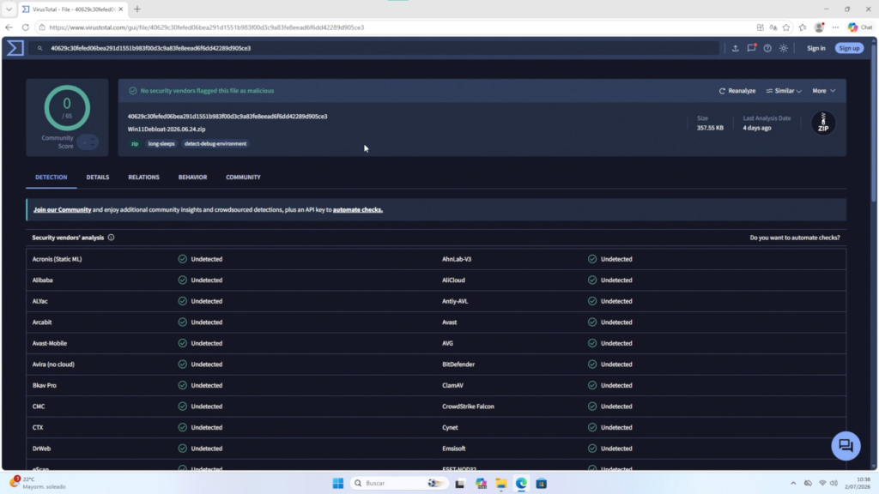Open the favorites list icon
Screen dimensions: 879x494
(803, 27)
